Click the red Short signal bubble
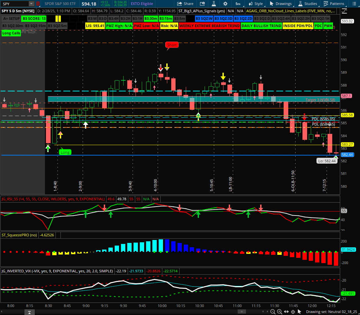The image size is (360, 315). (172, 45)
